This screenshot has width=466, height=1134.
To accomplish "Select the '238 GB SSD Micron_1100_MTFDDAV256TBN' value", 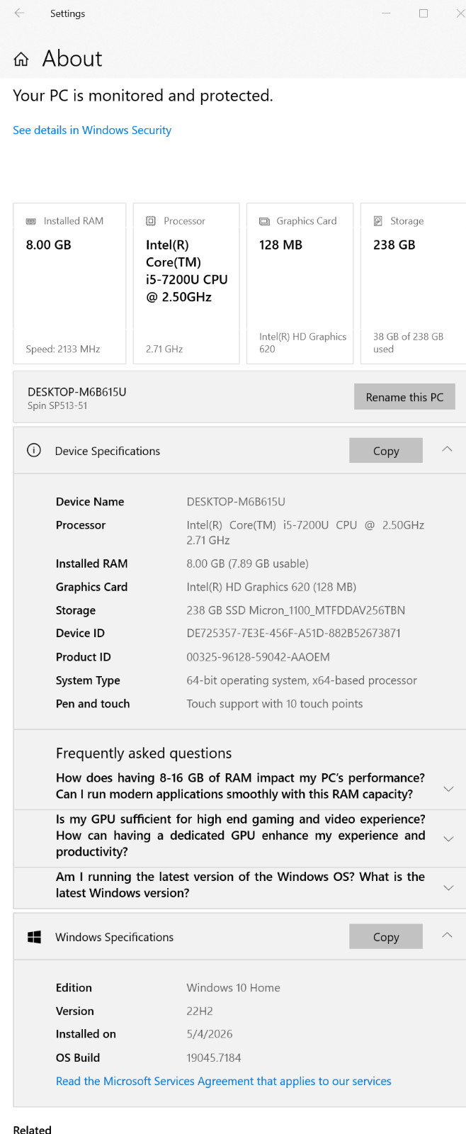I will pyautogui.click(x=296, y=610).
